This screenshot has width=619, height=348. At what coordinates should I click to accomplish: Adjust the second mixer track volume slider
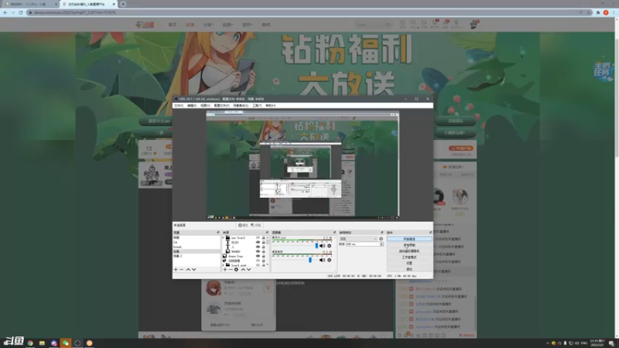click(310, 260)
